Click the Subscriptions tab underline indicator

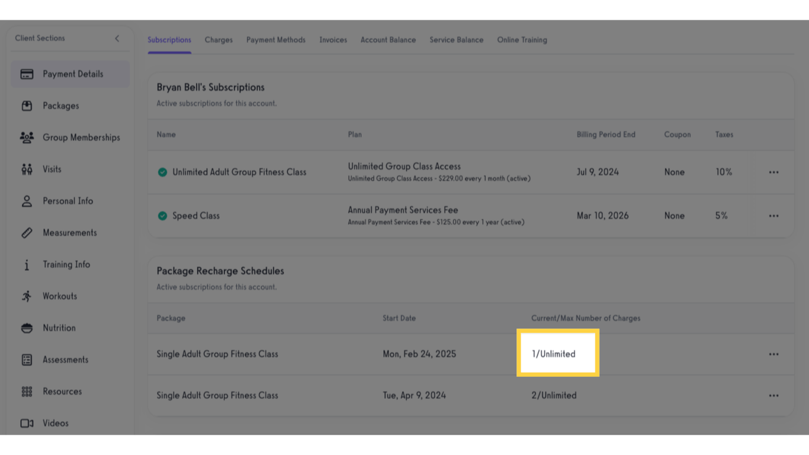169,53
